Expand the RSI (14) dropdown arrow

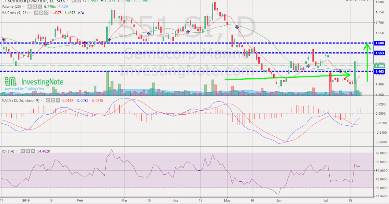point(17,151)
